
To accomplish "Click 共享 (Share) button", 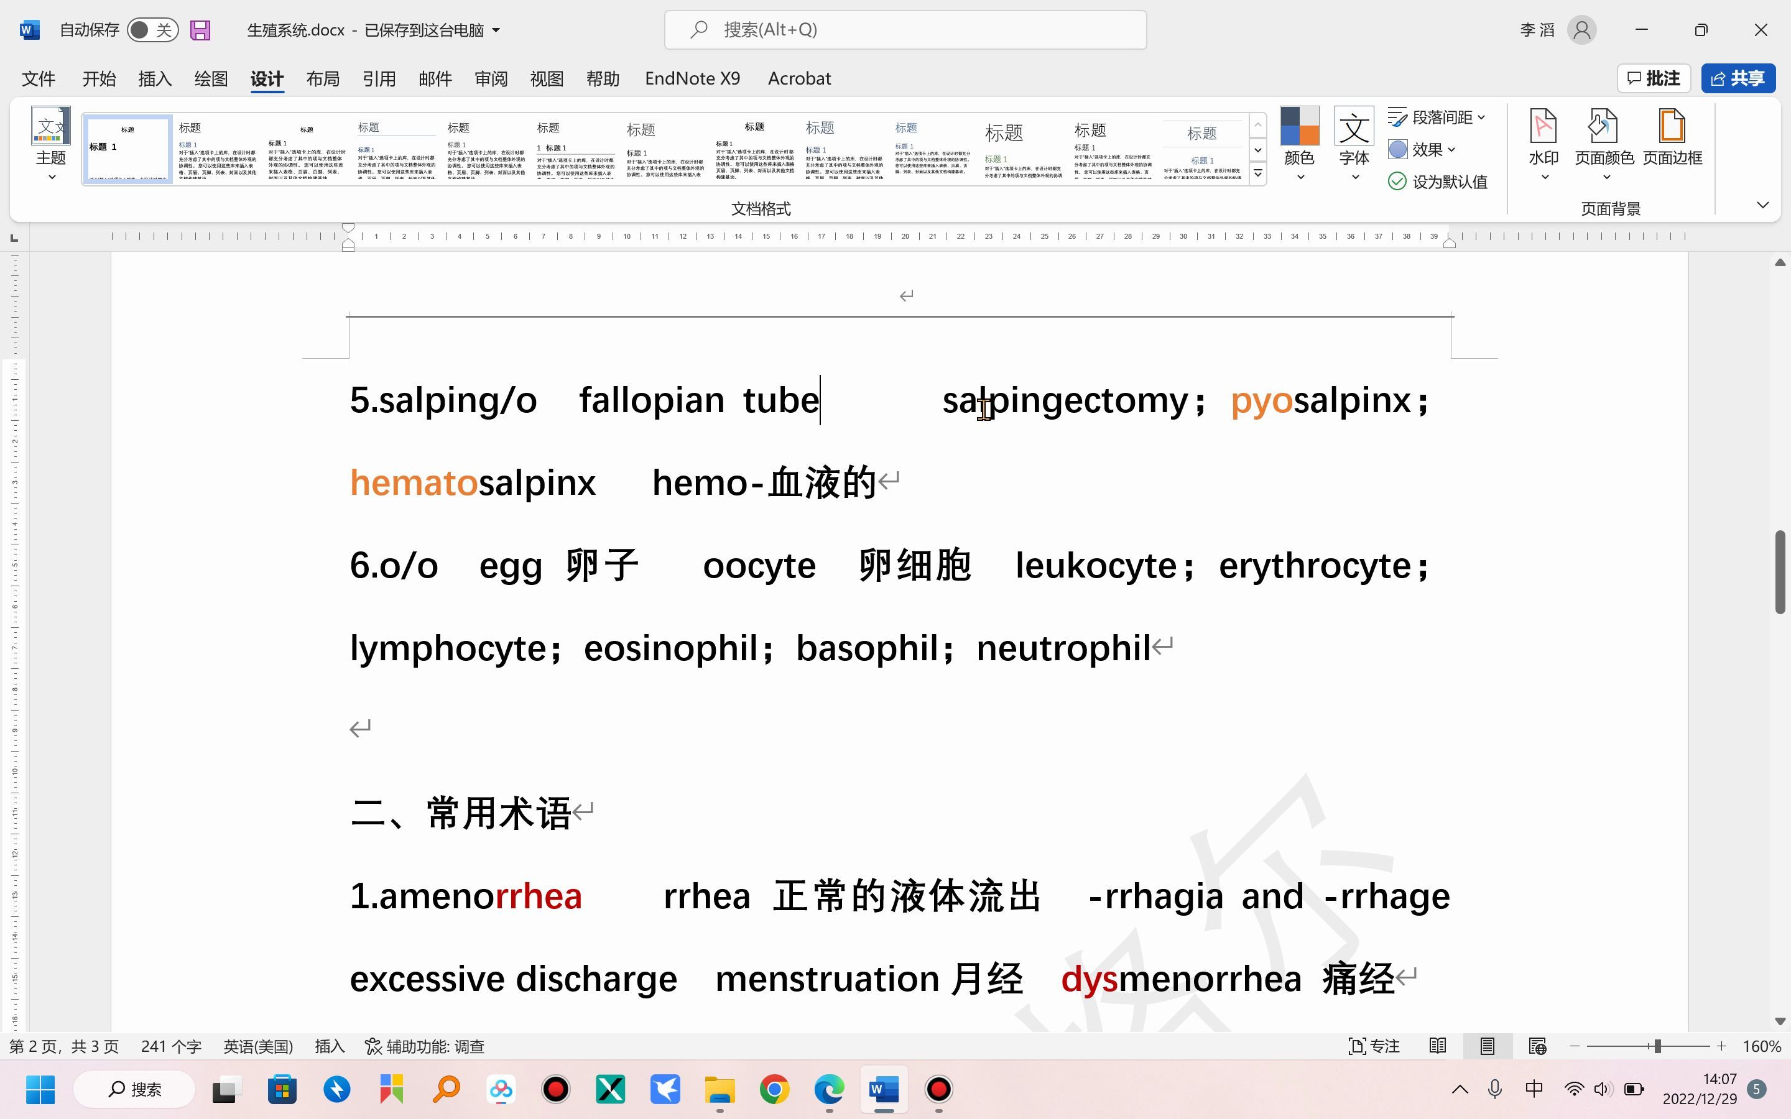I will tap(1739, 77).
